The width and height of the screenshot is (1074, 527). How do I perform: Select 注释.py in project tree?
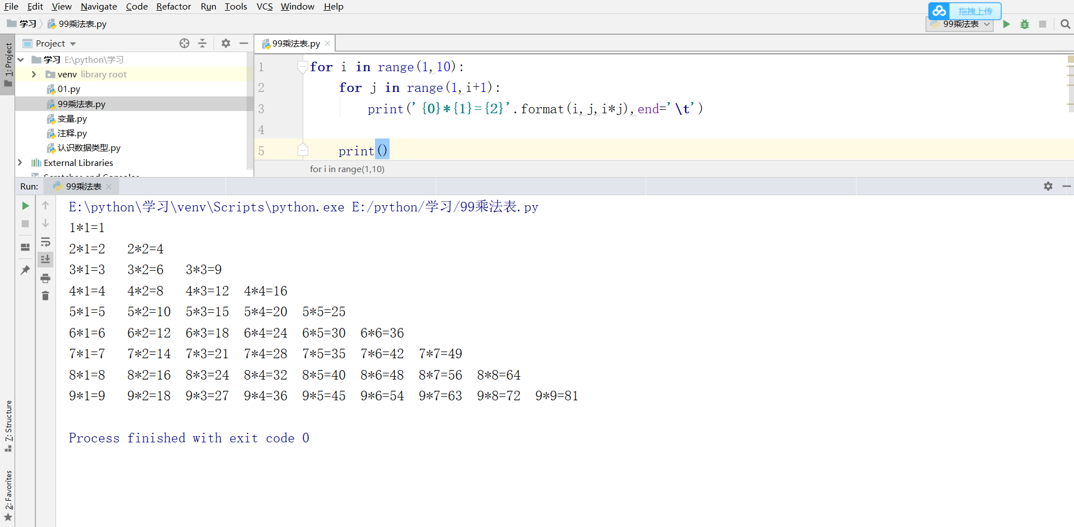72,133
